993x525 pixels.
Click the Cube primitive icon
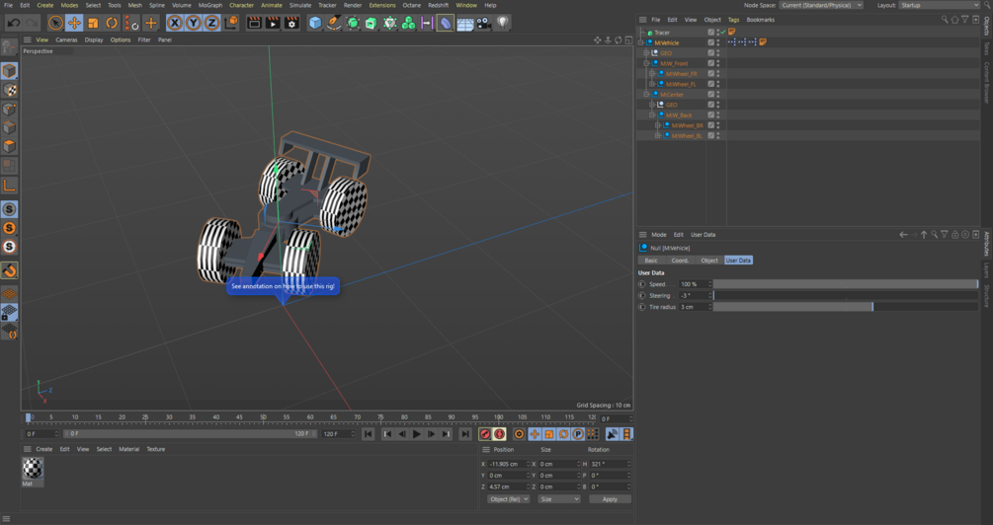(315, 23)
